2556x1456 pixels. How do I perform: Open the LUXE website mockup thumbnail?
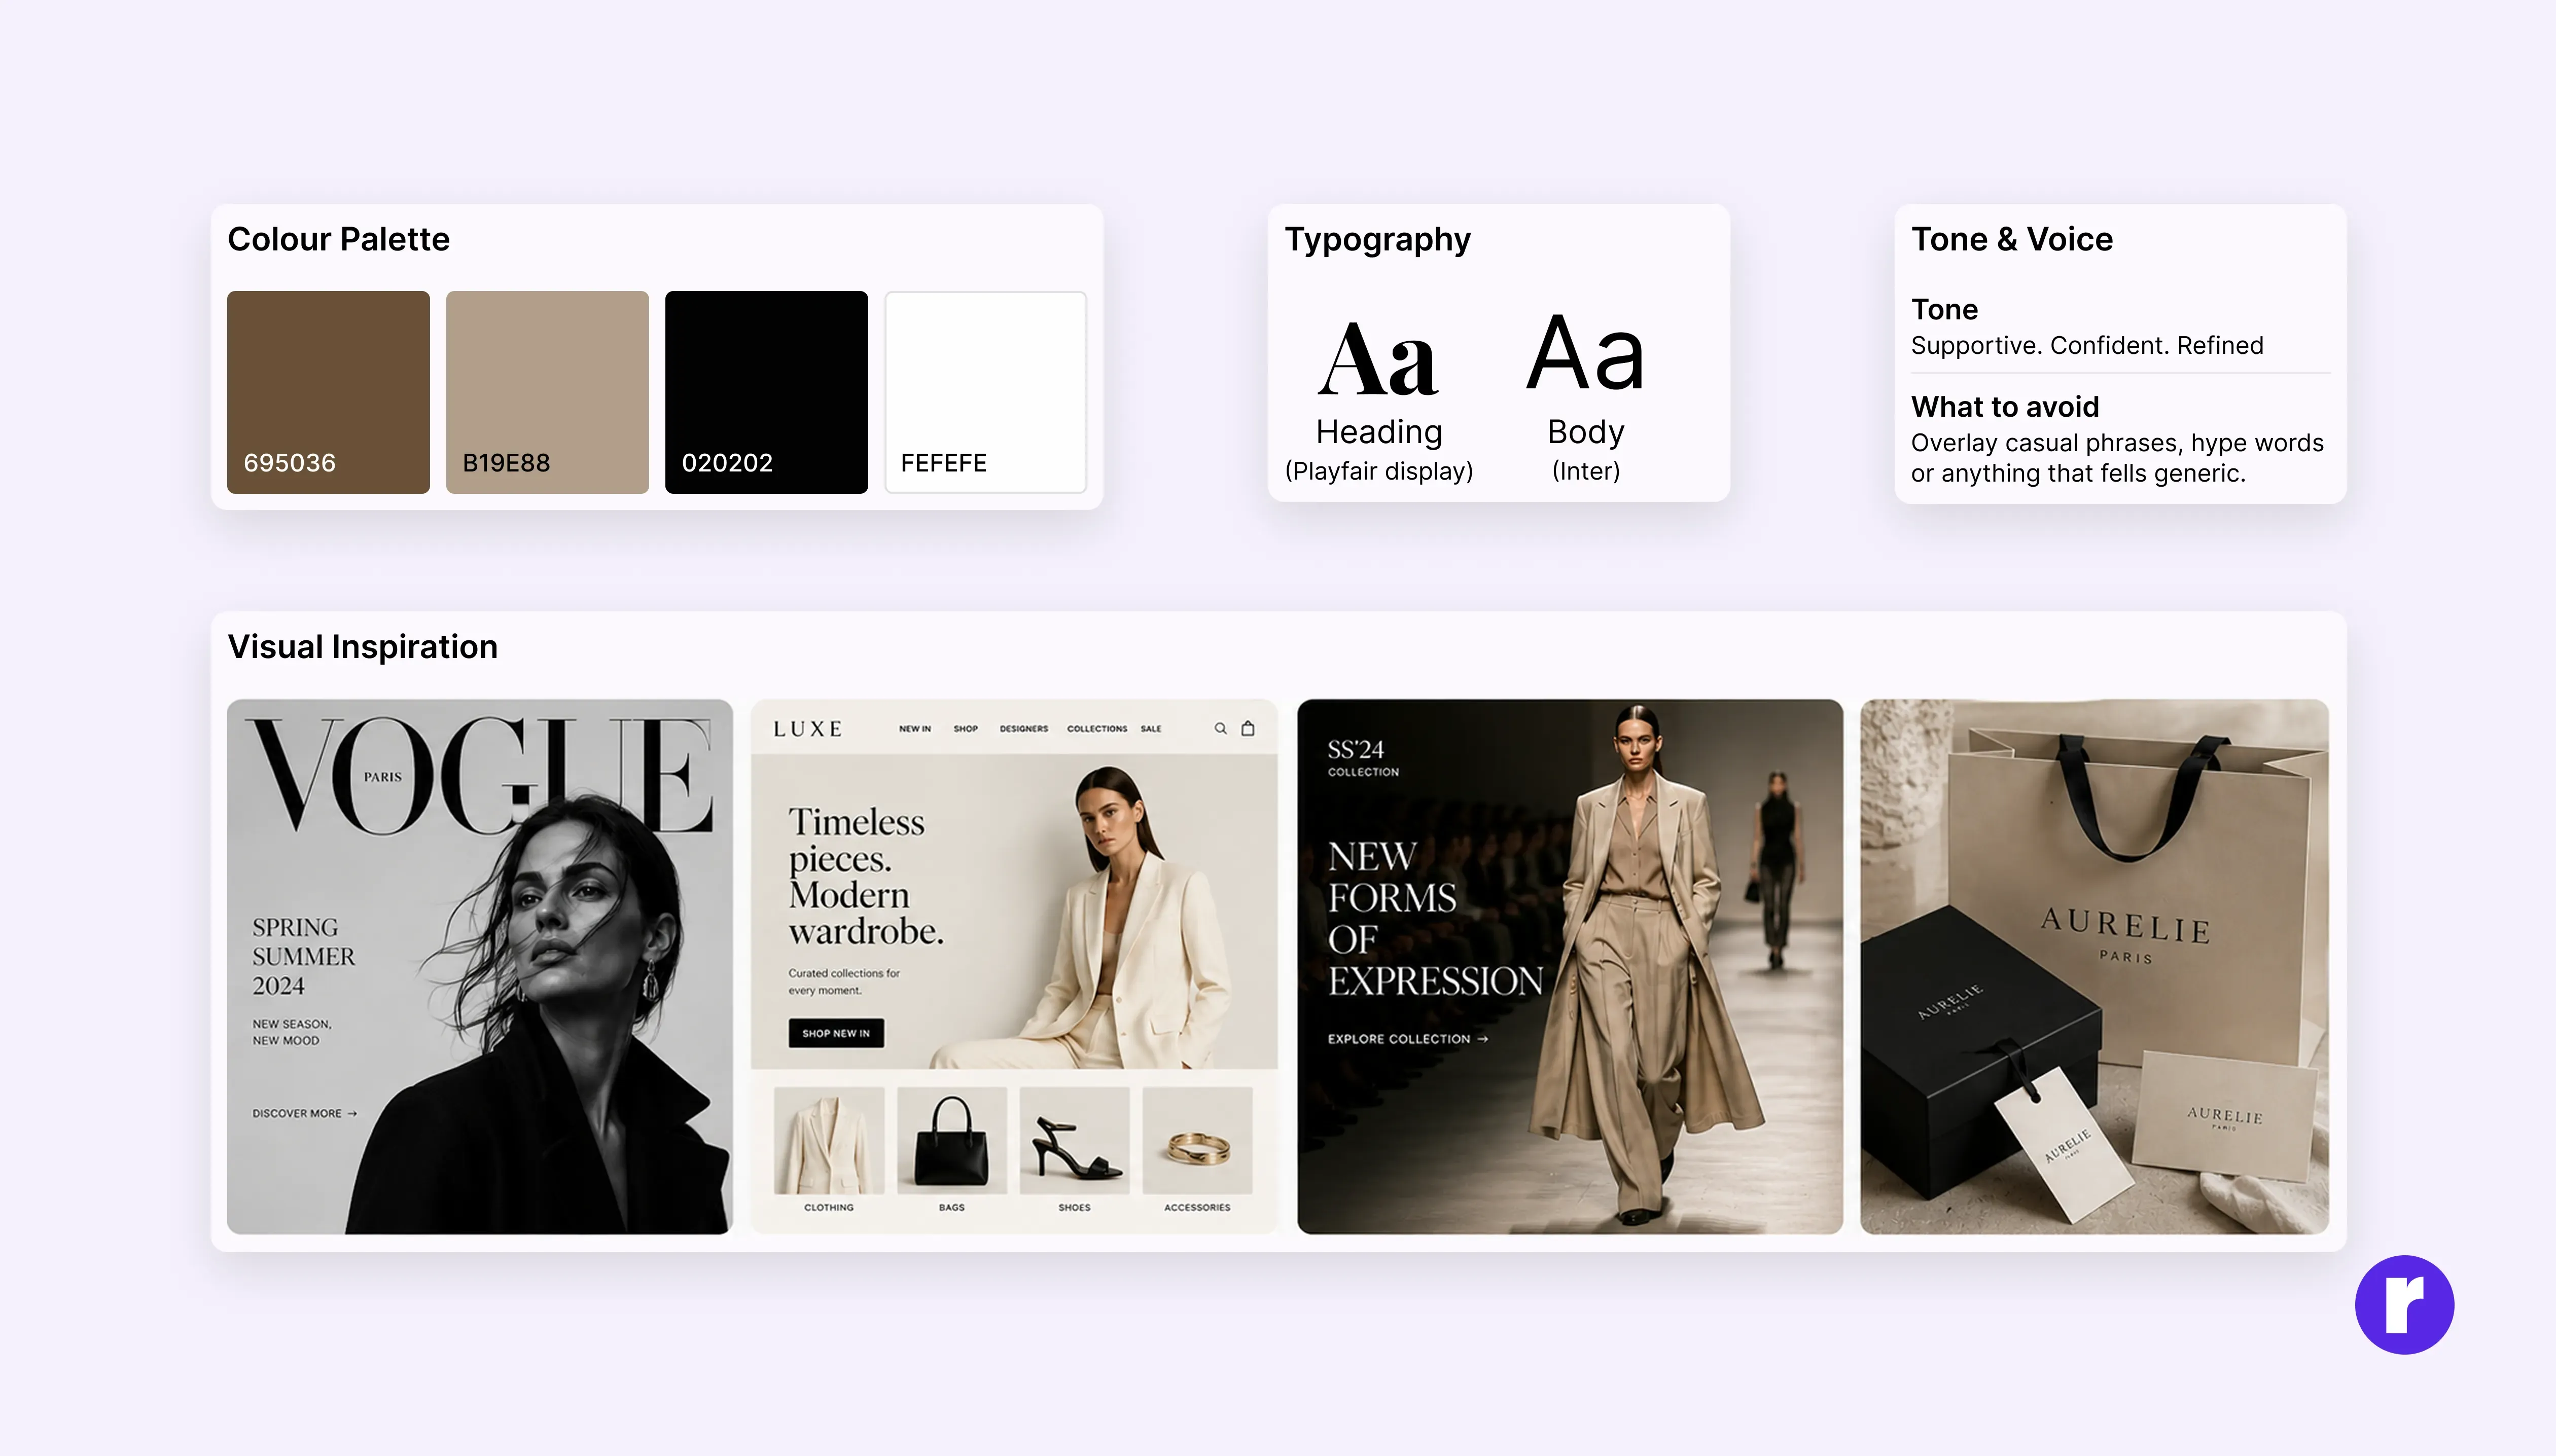(1014, 966)
